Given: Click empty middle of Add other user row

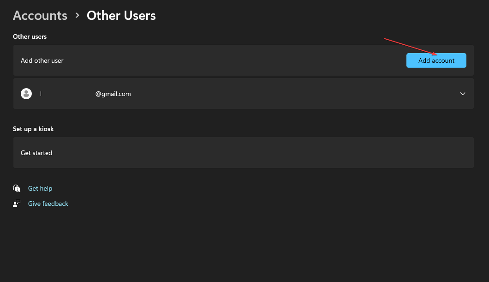Looking at the screenshot, I should click(231, 60).
